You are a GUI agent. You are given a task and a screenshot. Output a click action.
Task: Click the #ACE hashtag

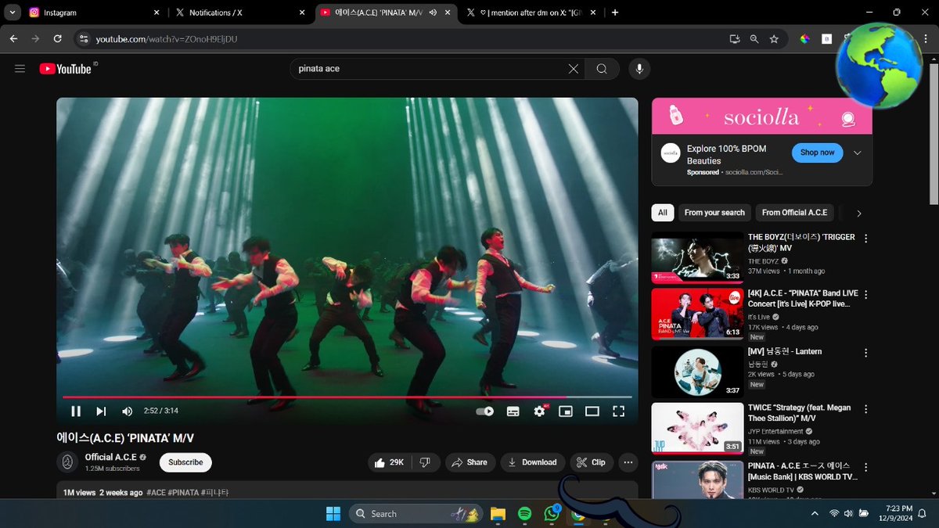(156, 493)
